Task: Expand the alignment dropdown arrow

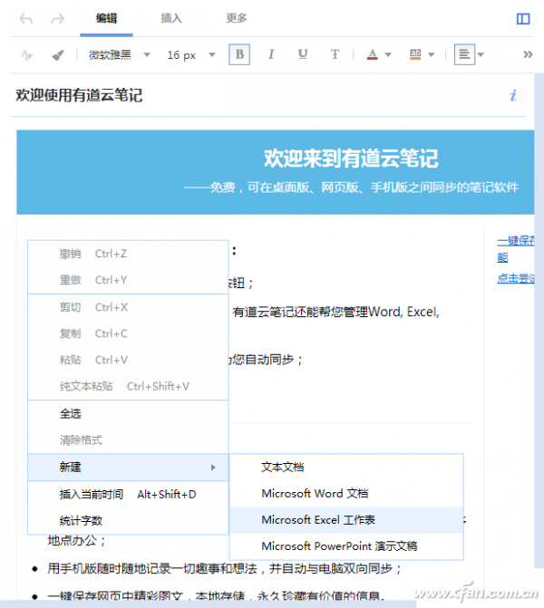Action: 481,54
